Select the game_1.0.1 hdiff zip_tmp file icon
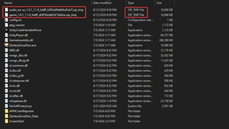Screen dimensions: 229x129 point(6,15)
